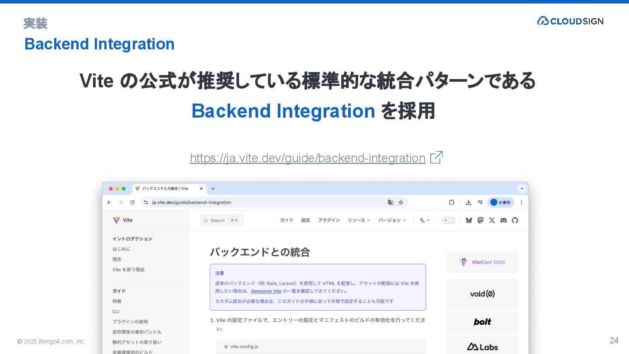Open the media controls icon in toolbar
The height and width of the screenshot is (354, 629).
[480, 202]
